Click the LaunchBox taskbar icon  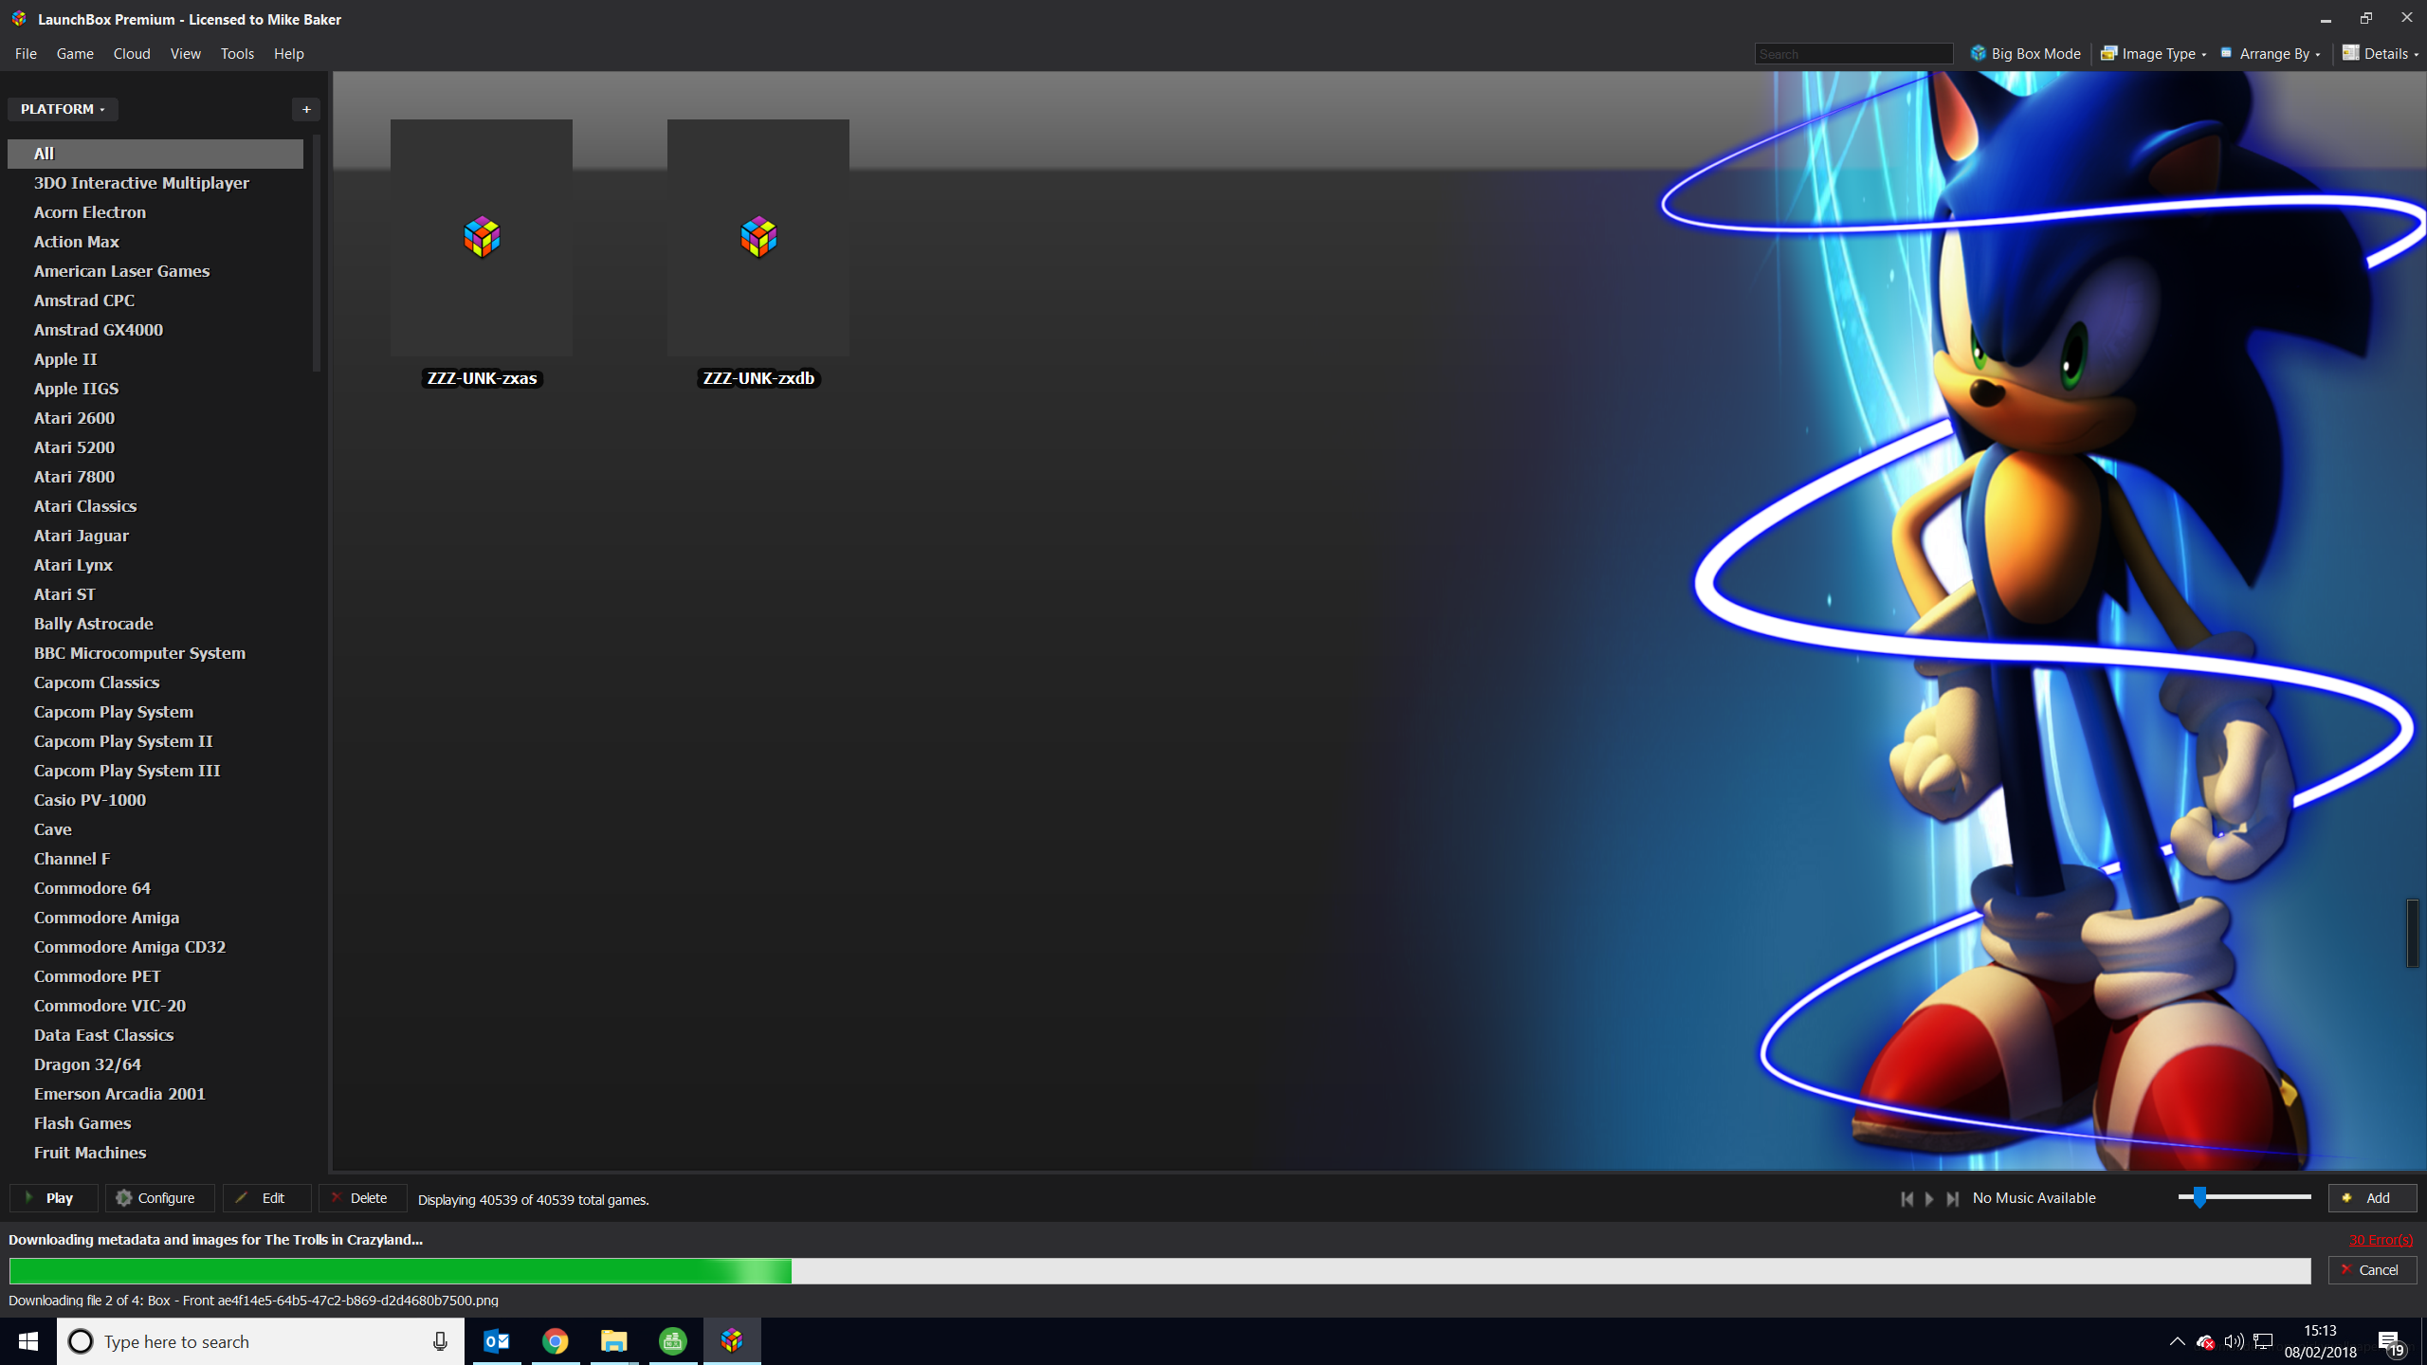(732, 1341)
